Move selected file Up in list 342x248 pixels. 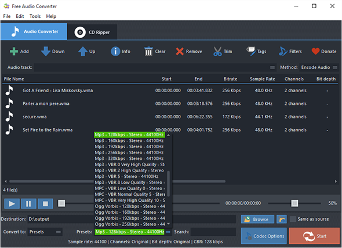coord(83,52)
